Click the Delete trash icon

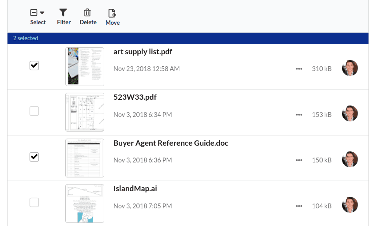[87, 12]
